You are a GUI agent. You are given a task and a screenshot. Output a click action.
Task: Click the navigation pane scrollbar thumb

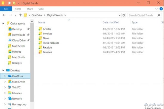(x=32, y=62)
